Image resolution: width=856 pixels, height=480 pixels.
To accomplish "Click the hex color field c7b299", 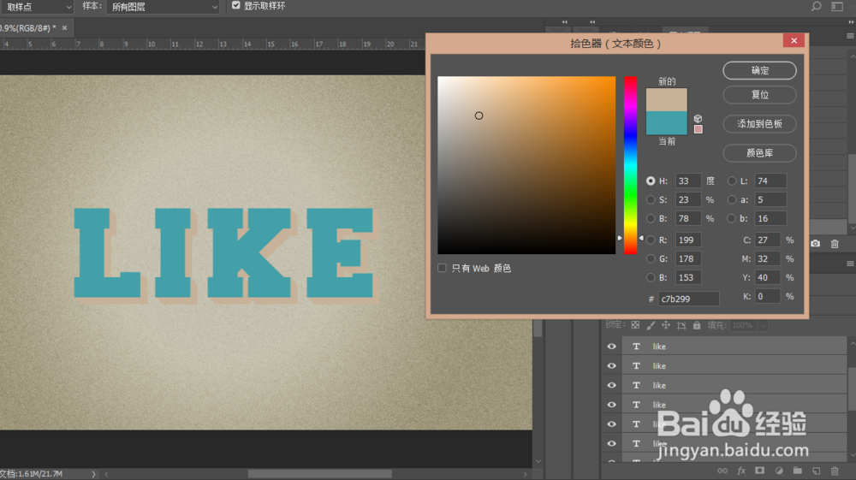I will 688,299.
